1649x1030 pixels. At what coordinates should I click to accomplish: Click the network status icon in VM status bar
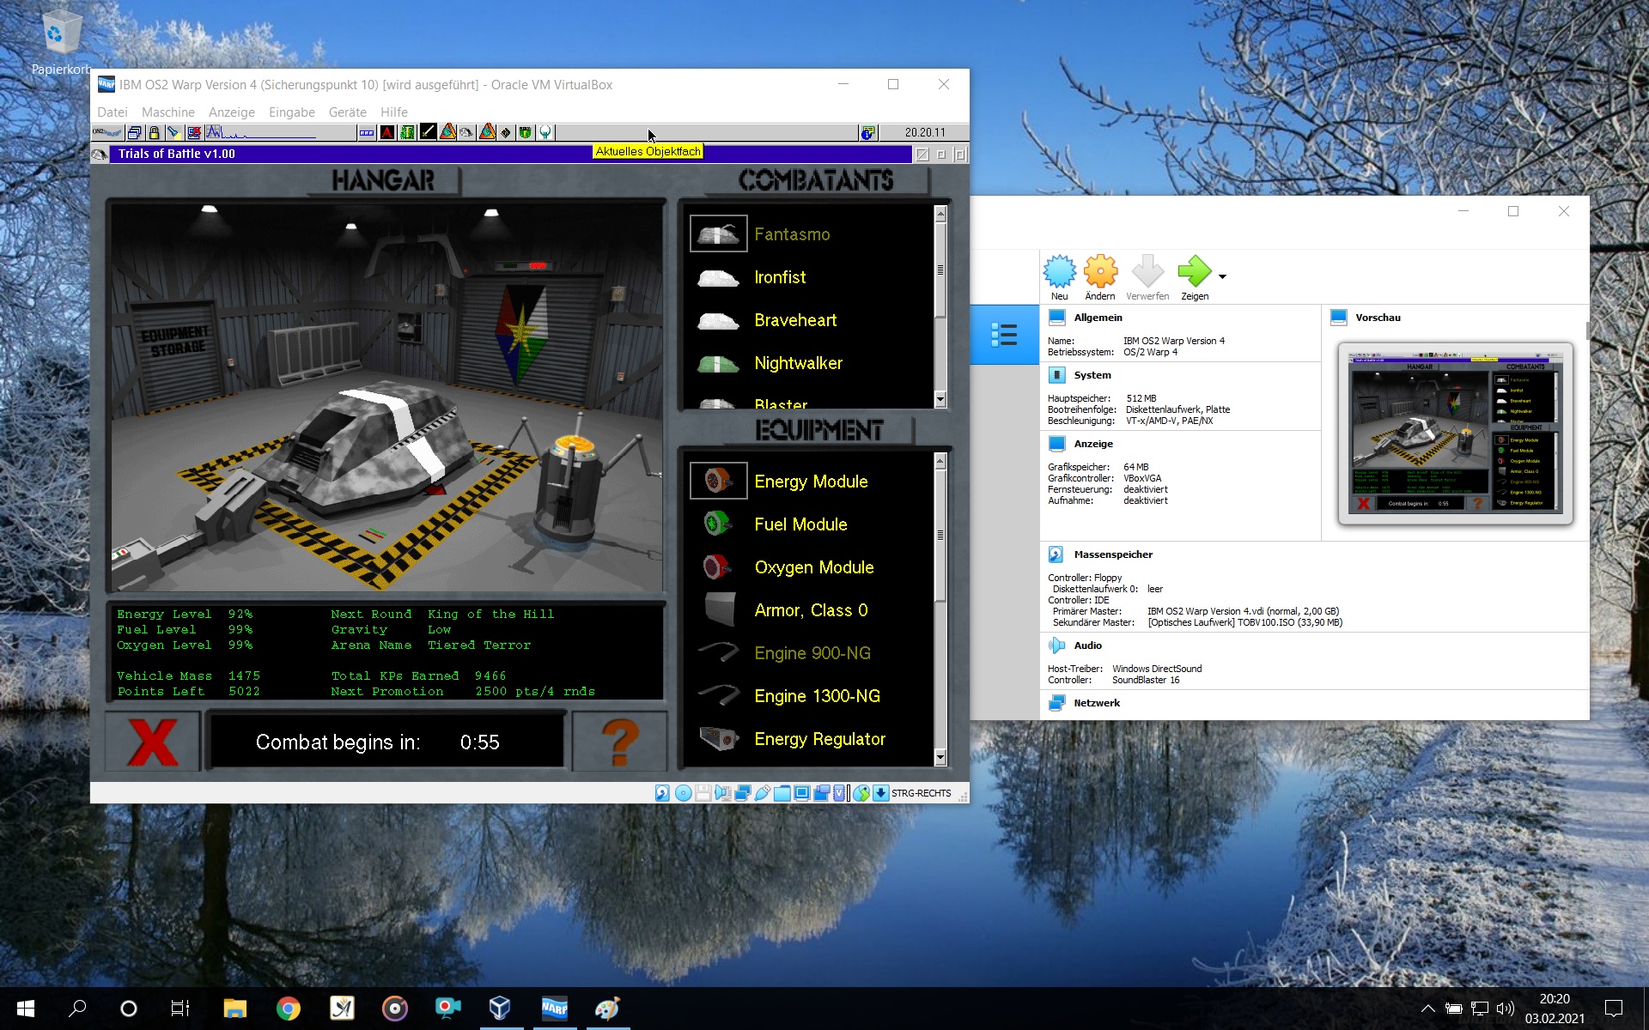click(743, 793)
